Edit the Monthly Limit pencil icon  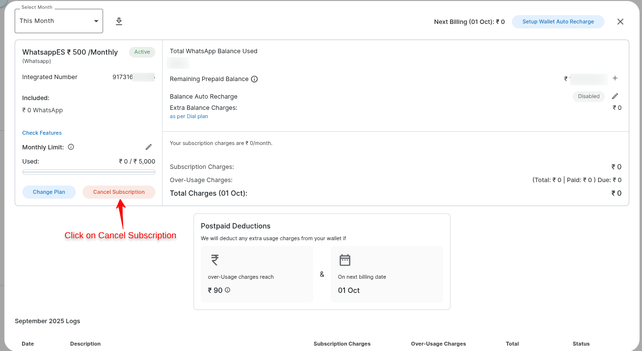pyautogui.click(x=149, y=147)
